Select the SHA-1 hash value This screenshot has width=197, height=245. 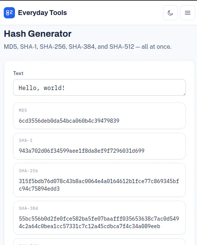[x=81, y=151]
